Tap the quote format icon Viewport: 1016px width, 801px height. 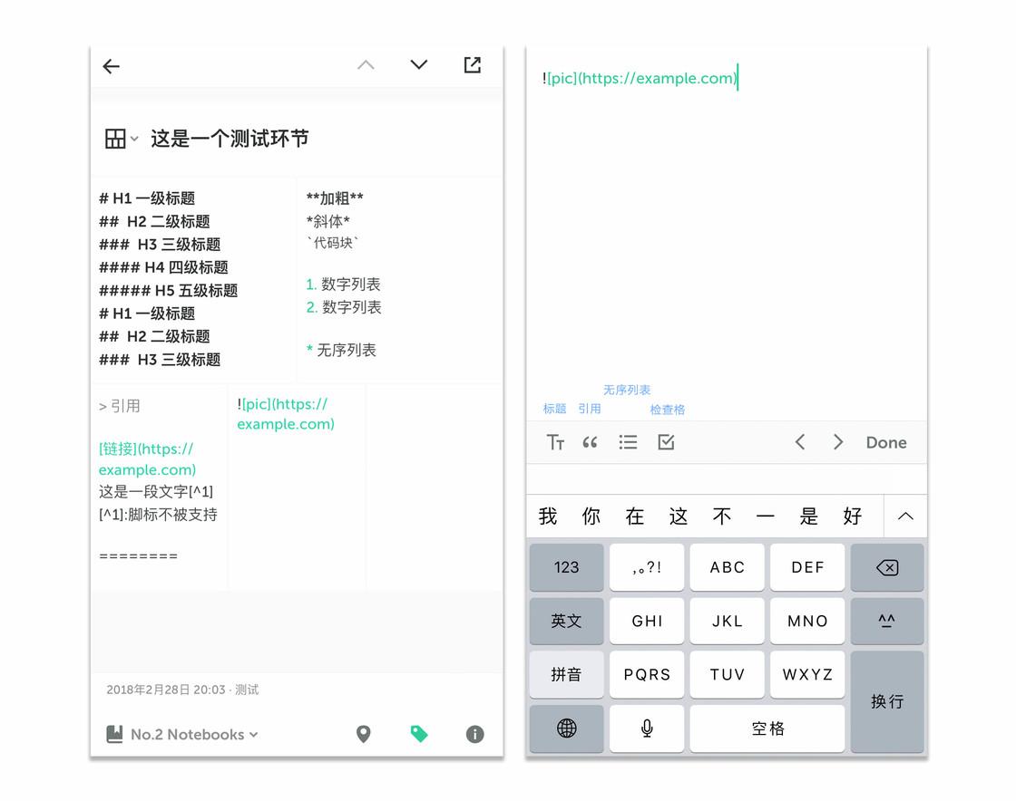[590, 442]
